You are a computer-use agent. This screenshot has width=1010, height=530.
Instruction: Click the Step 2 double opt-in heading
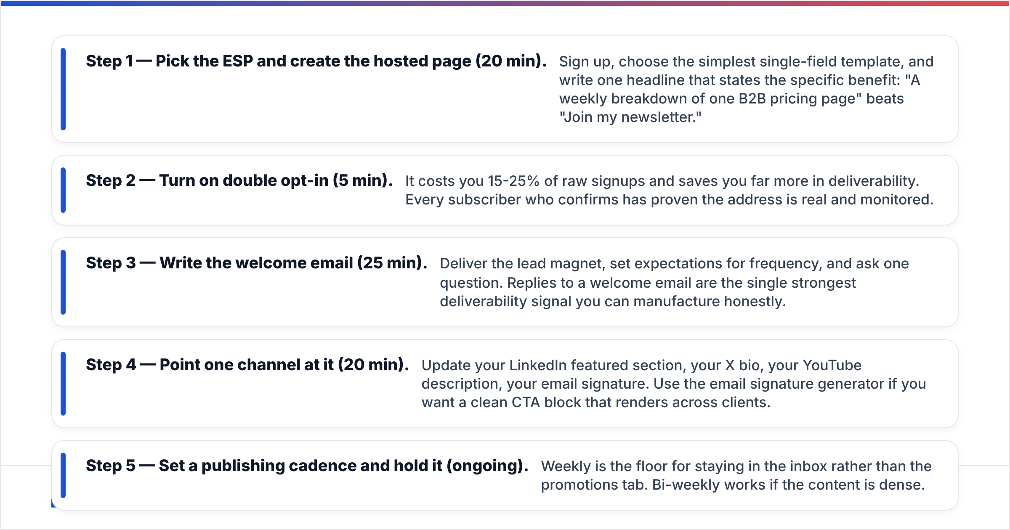(239, 181)
